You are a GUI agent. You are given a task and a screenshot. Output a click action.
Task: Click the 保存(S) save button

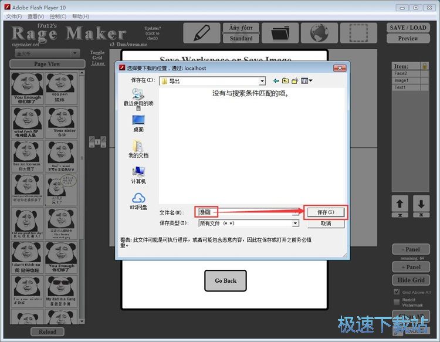326,212
